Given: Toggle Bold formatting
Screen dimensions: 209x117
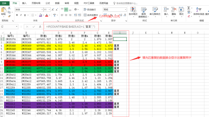Looking at the screenshot, I should pos(17,15).
